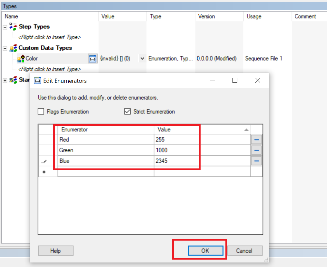Collapse the Custom Data Types tree node
Viewport: 327px width, 267px height.
[x=5, y=48]
